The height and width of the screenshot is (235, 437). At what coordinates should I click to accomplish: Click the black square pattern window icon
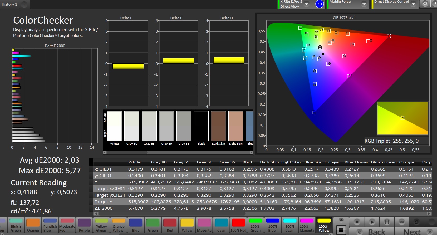tap(341, 230)
